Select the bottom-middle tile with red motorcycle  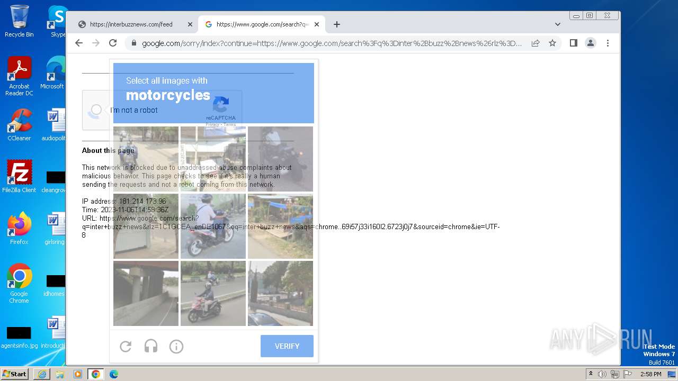click(213, 293)
